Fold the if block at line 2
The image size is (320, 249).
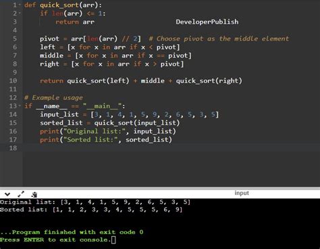pos(20,14)
